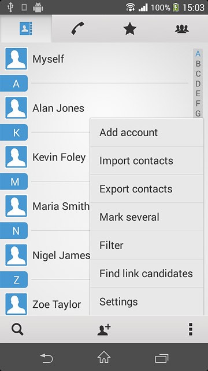Tap Zoe Taylor's avatar picture
The image size is (208, 371).
point(16,304)
